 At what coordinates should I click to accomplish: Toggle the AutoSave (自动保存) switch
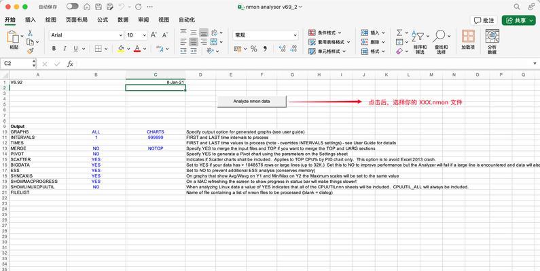tap(72, 6)
